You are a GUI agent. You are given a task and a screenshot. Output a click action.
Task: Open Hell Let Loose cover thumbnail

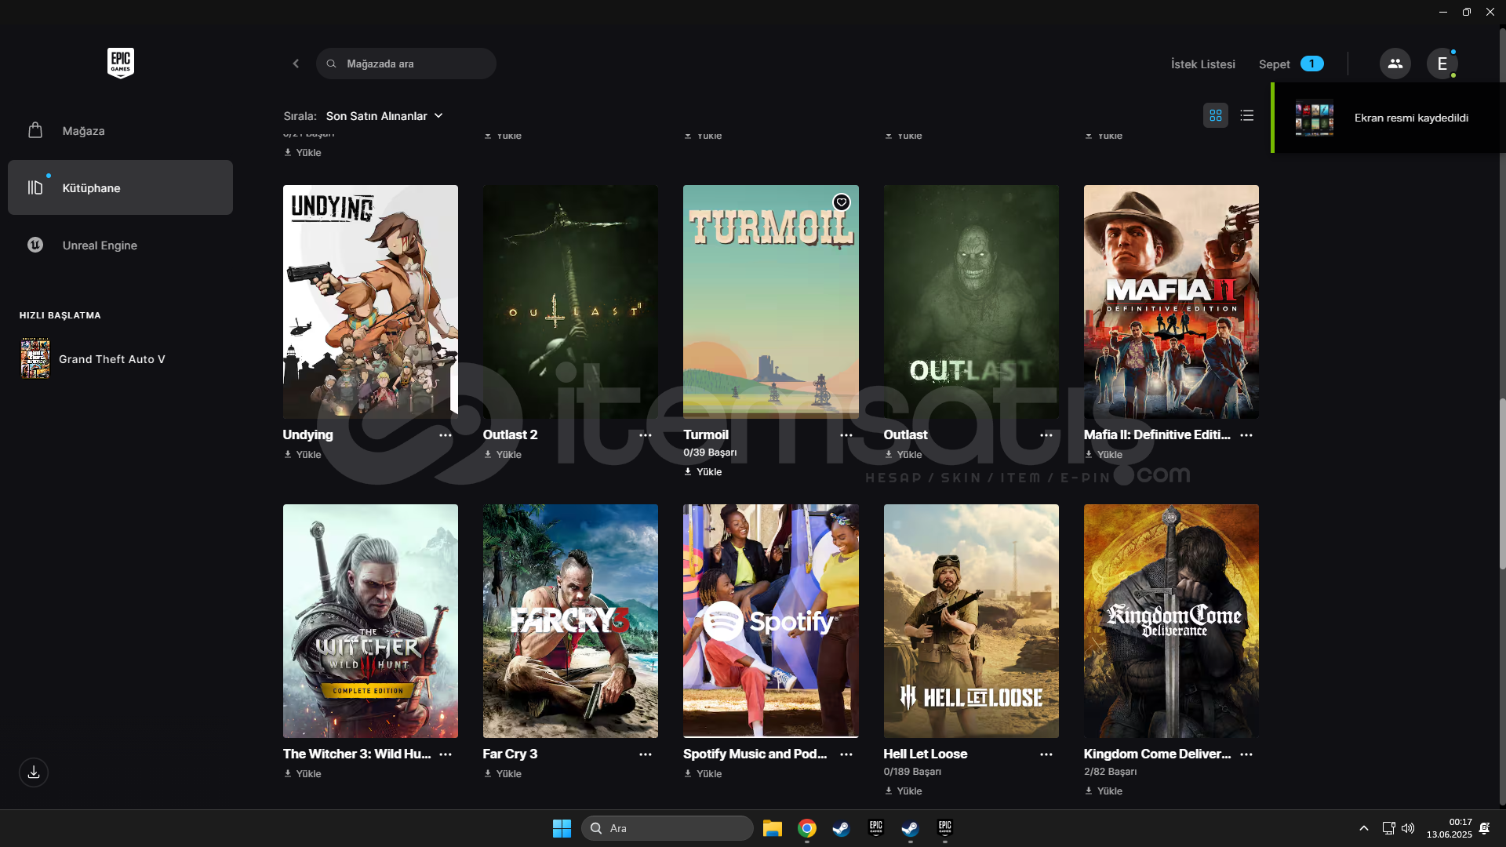pos(971,621)
